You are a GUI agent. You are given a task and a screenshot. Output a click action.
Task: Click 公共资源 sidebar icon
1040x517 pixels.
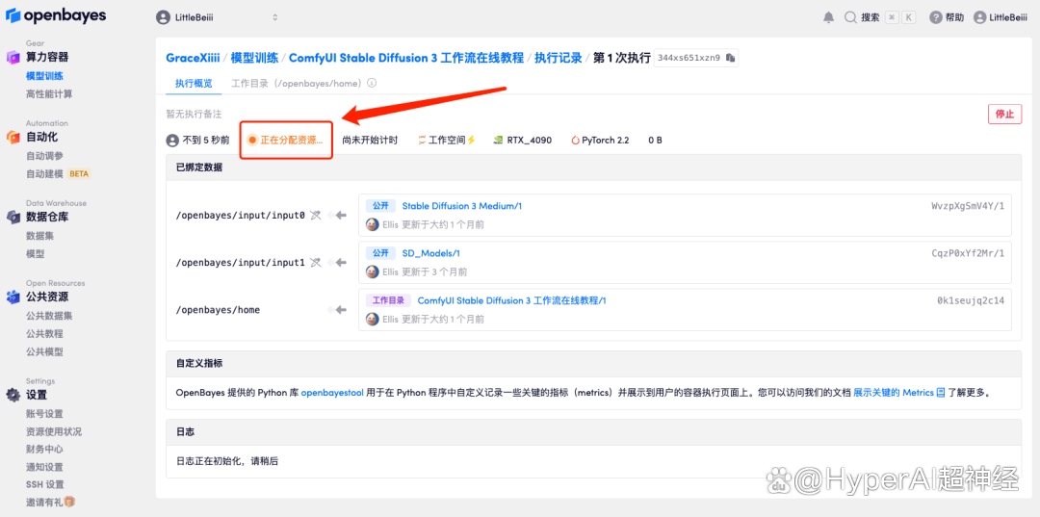click(13, 297)
